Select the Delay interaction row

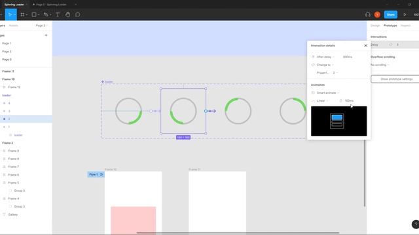pyautogui.click(x=395, y=45)
